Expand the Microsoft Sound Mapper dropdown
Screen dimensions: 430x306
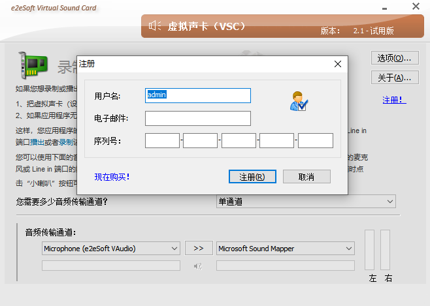click(x=286, y=249)
